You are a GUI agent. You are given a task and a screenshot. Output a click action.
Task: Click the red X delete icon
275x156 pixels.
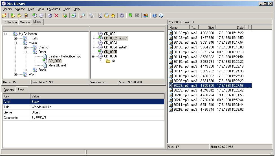(x=56, y=15)
